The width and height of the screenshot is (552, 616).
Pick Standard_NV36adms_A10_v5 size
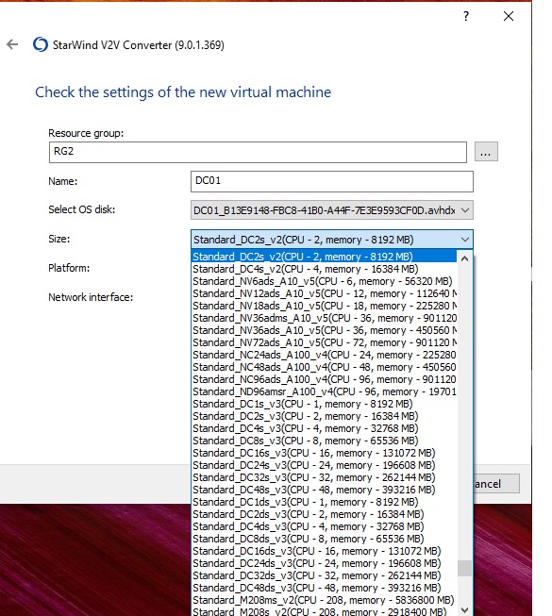[325, 318]
